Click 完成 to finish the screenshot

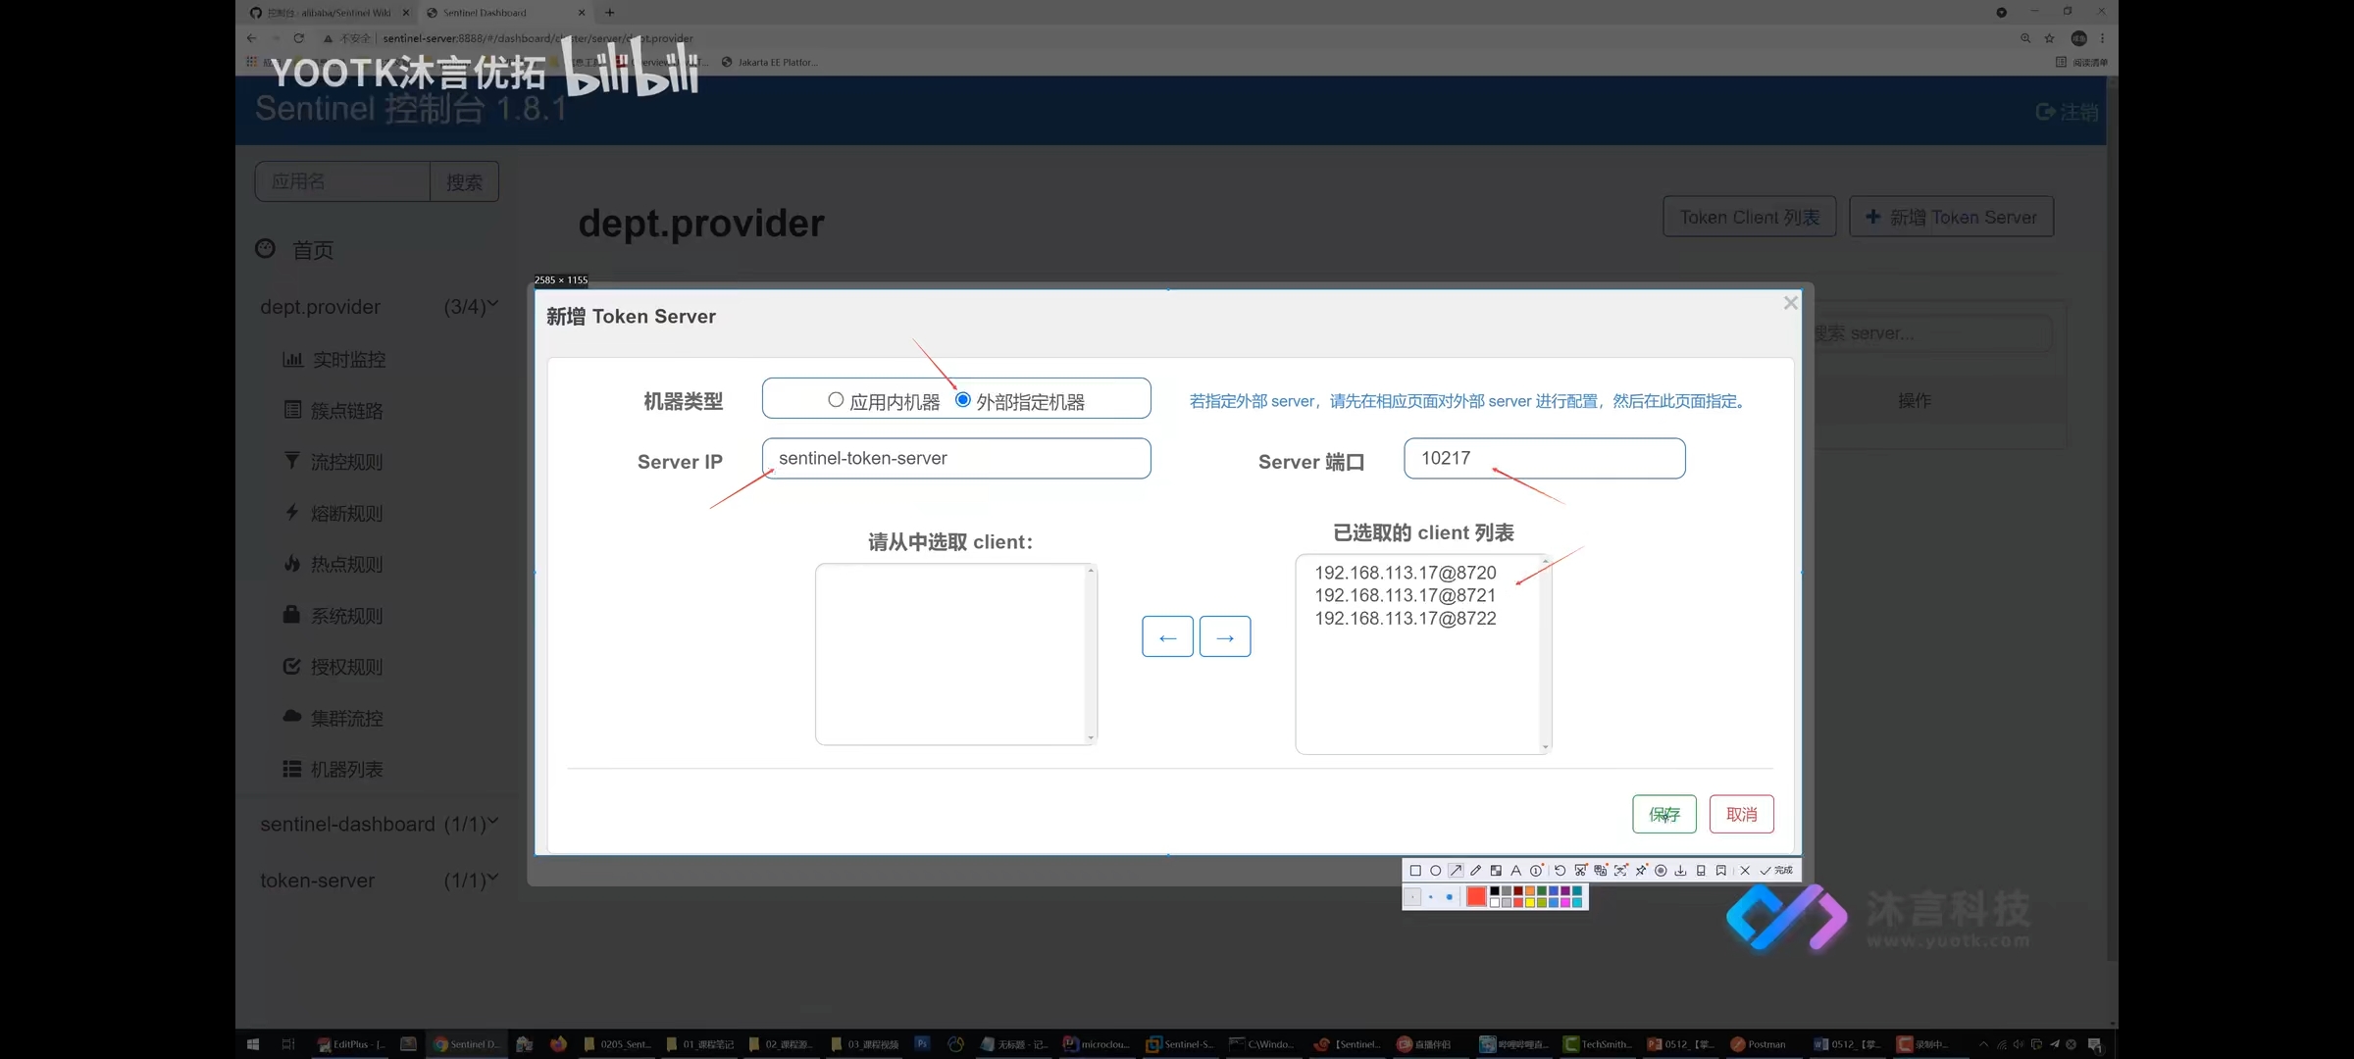1776,871
